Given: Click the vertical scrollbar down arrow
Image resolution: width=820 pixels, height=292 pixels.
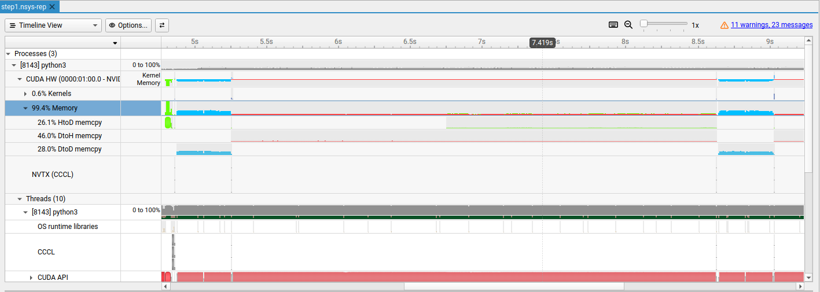Looking at the screenshot, I should coord(808,278).
